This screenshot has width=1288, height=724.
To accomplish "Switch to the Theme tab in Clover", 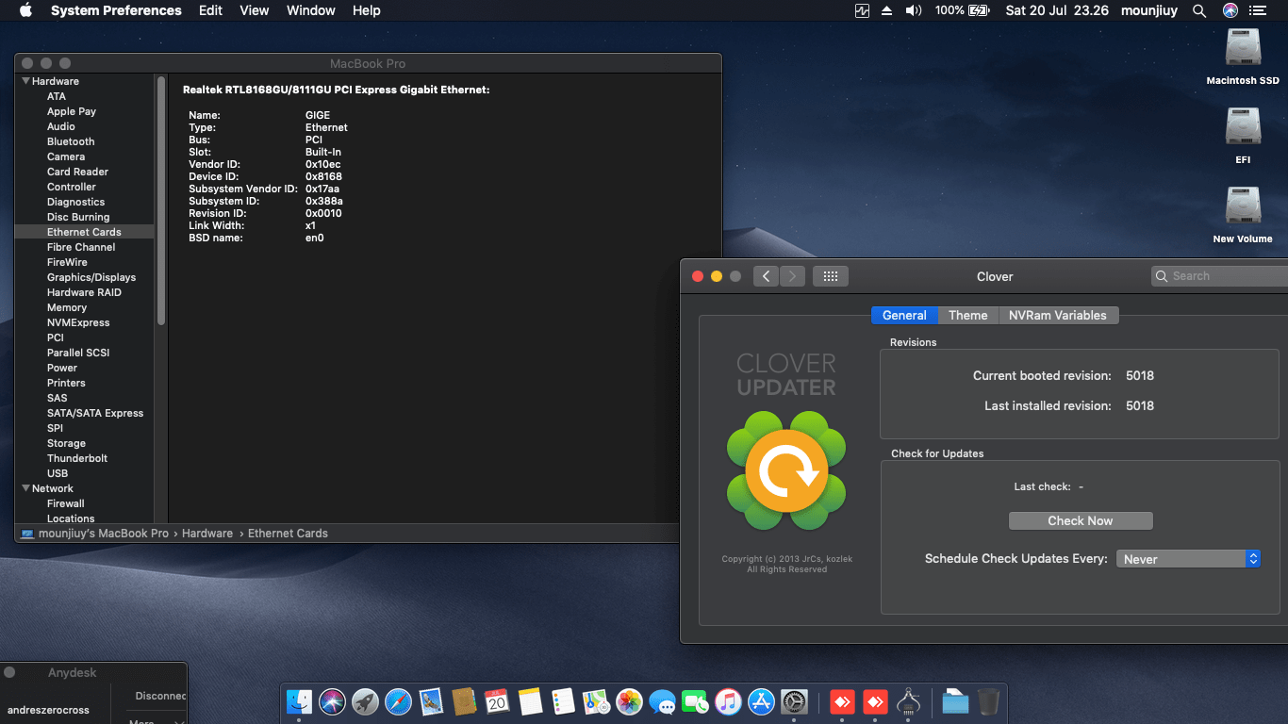I will tap(968, 315).
